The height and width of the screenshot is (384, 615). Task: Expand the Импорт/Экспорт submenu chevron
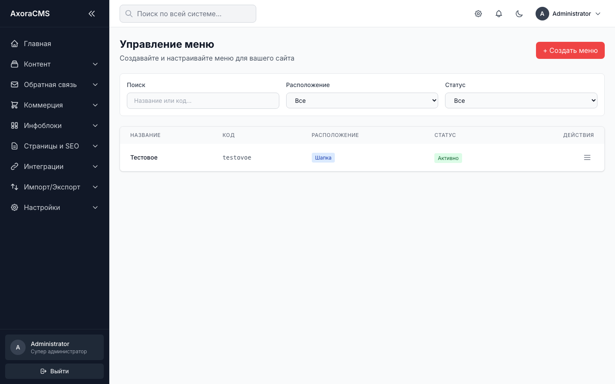coord(95,187)
